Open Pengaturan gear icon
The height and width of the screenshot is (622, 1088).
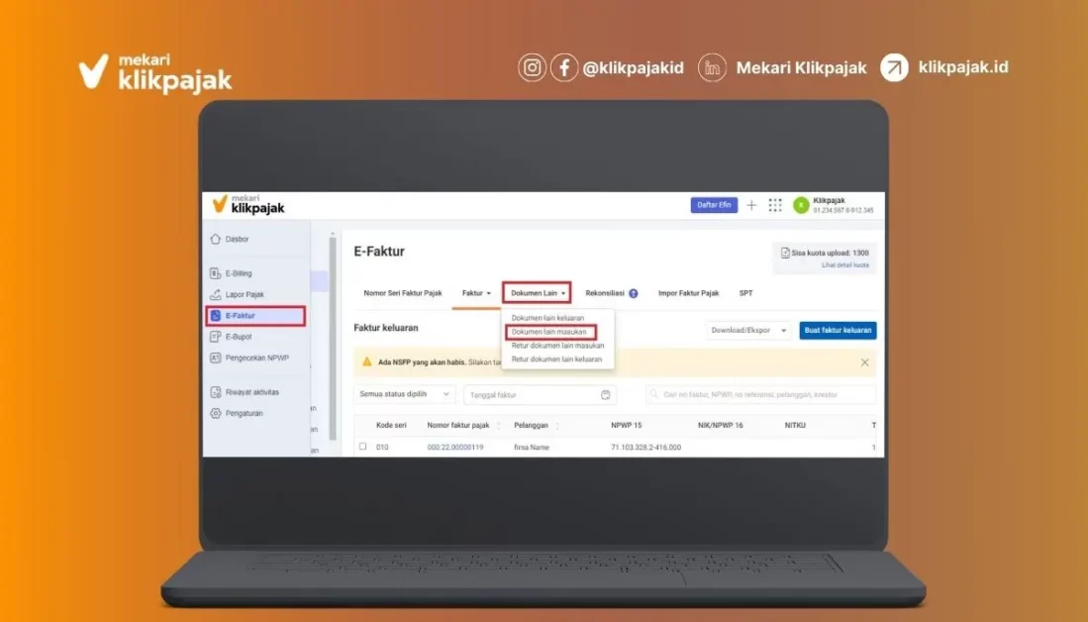(215, 413)
